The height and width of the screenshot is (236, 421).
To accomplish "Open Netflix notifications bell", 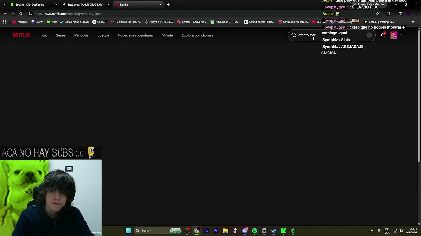I will point(383,35).
